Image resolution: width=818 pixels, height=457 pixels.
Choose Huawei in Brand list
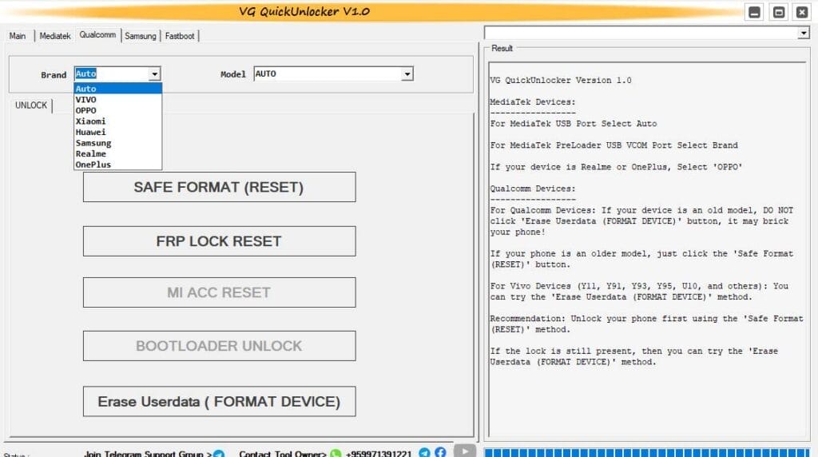tap(118, 132)
